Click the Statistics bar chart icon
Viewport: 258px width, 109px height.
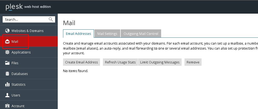[7, 84]
